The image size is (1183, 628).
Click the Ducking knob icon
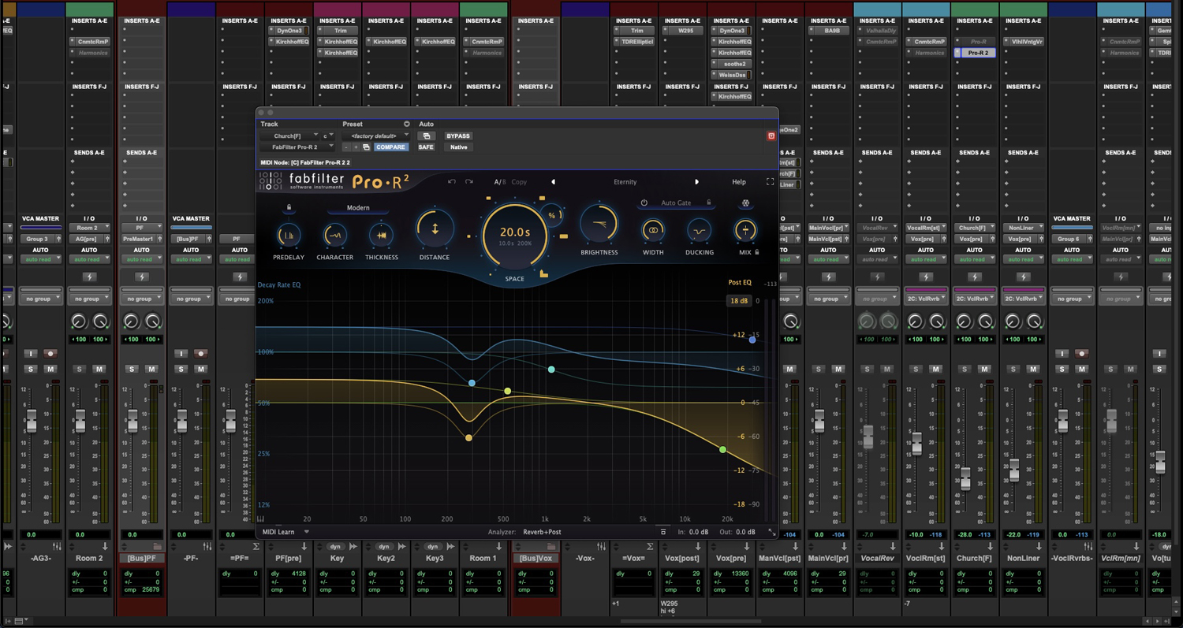pos(699,230)
